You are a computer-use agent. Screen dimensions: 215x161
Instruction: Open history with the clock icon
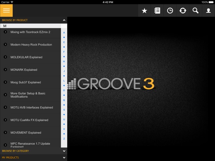pos(170,10)
